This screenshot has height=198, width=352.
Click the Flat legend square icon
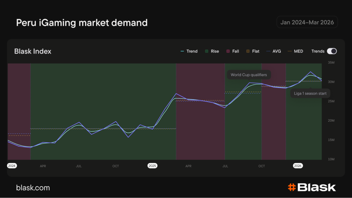[x=247, y=51]
